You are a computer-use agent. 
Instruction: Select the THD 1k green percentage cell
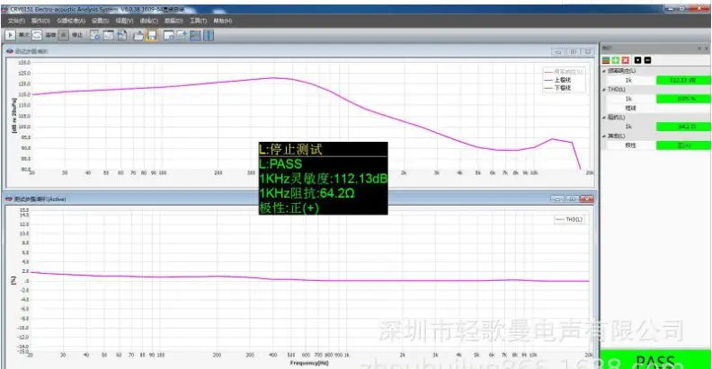click(683, 99)
